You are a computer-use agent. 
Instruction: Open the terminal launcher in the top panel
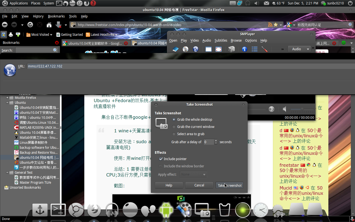pos(59,3)
